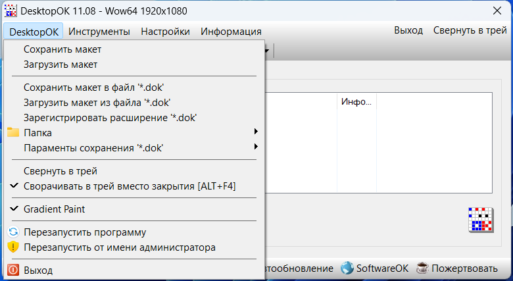Expand the Папка submenu arrow
Viewport: 513px width, 281px height.
pos(256,132)
